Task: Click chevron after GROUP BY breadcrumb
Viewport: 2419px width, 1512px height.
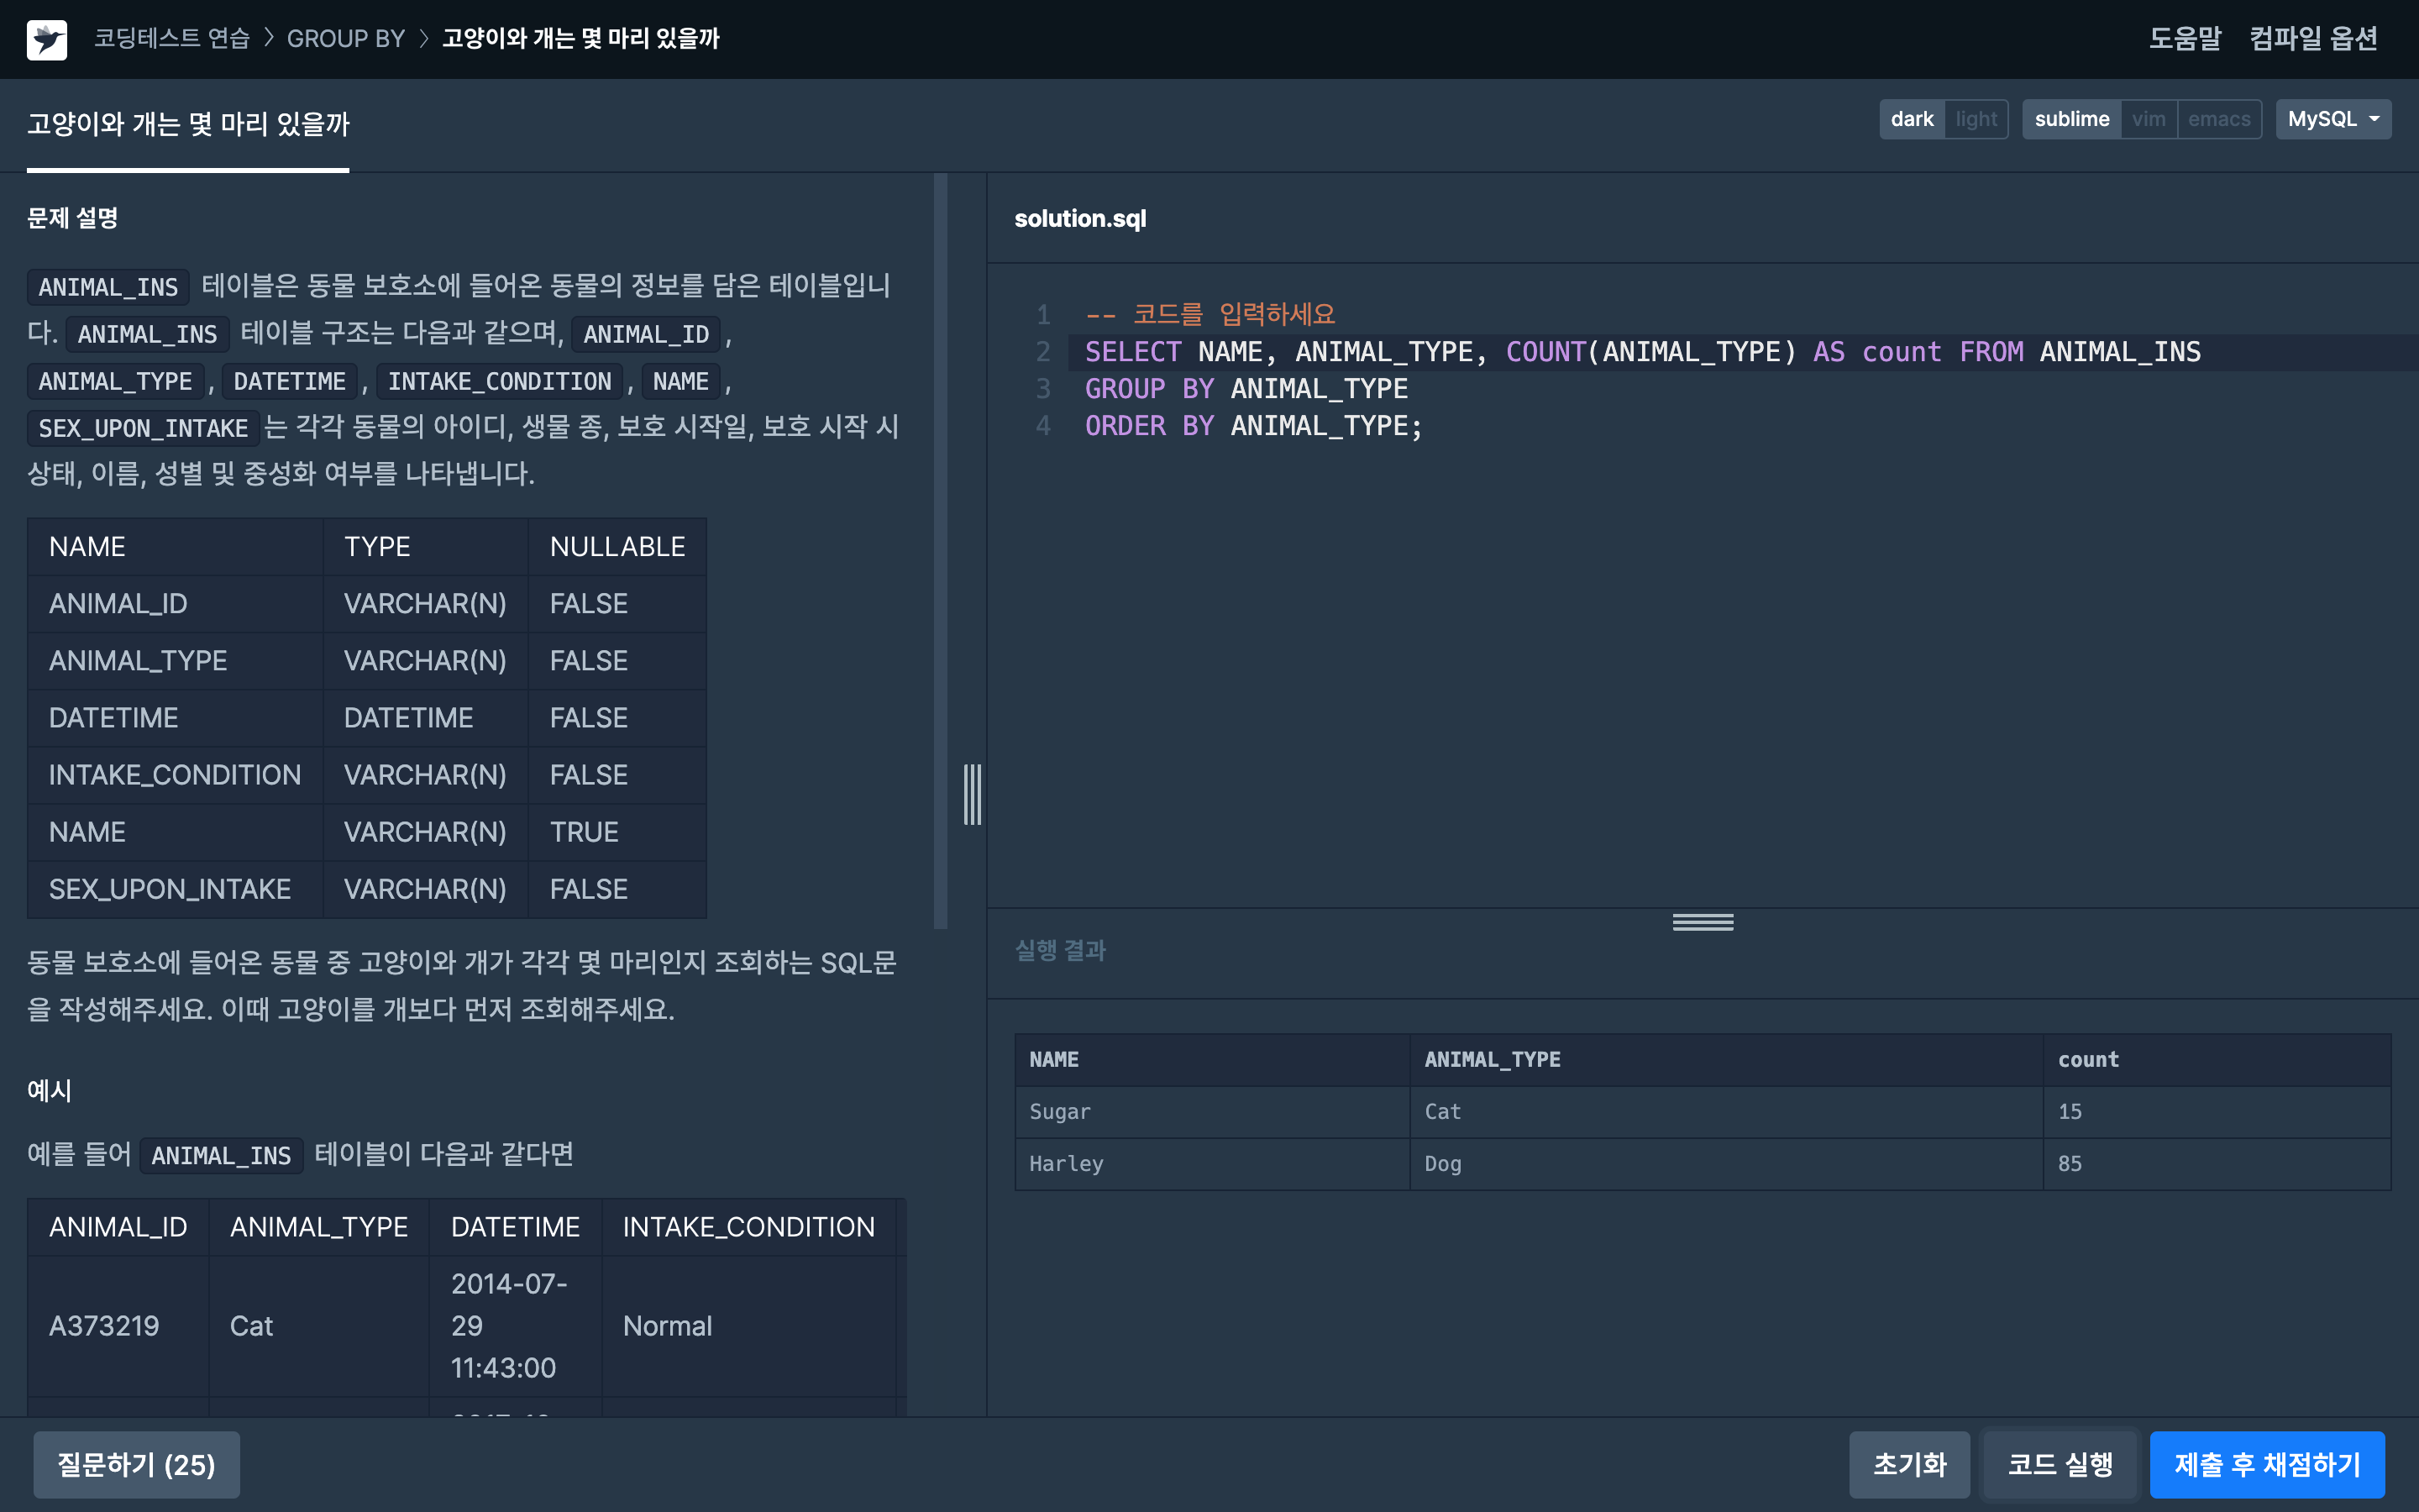Action: pos(424,39)
